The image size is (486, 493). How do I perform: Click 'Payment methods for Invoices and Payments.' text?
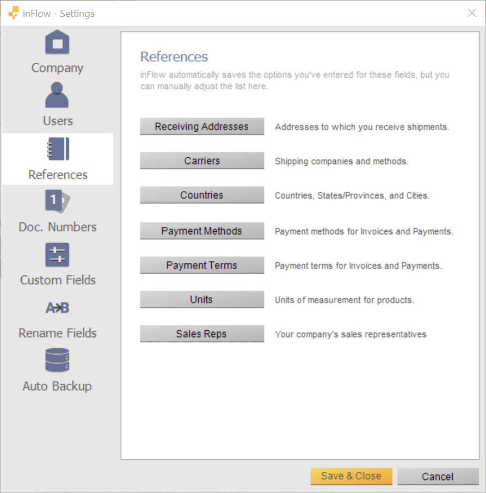[x=364, y=231]
